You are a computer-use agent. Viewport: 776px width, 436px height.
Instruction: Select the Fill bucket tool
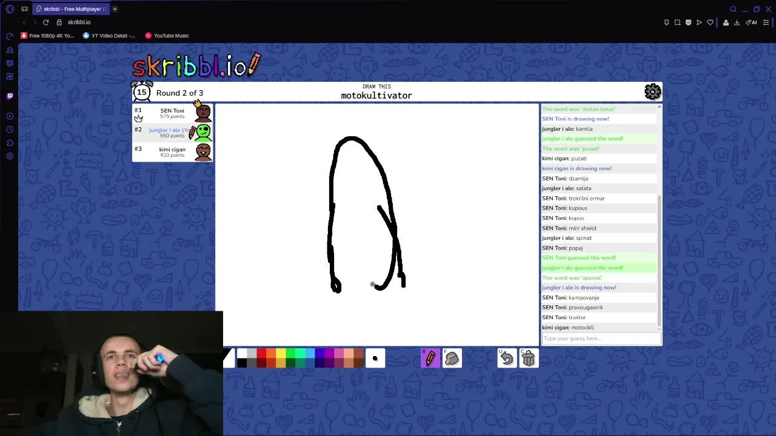coord(452,358)
